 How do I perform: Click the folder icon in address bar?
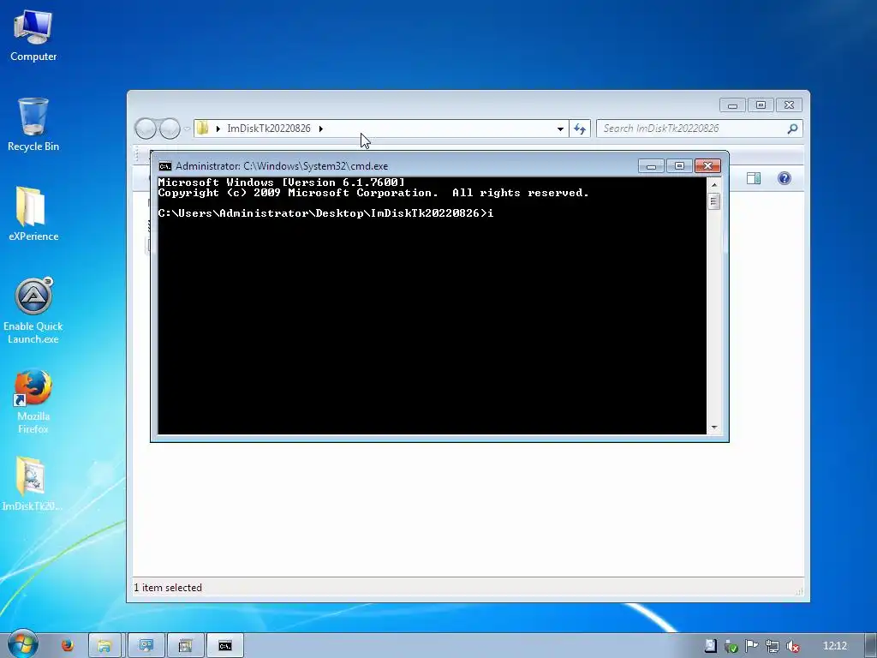click(x=202, y=129)
